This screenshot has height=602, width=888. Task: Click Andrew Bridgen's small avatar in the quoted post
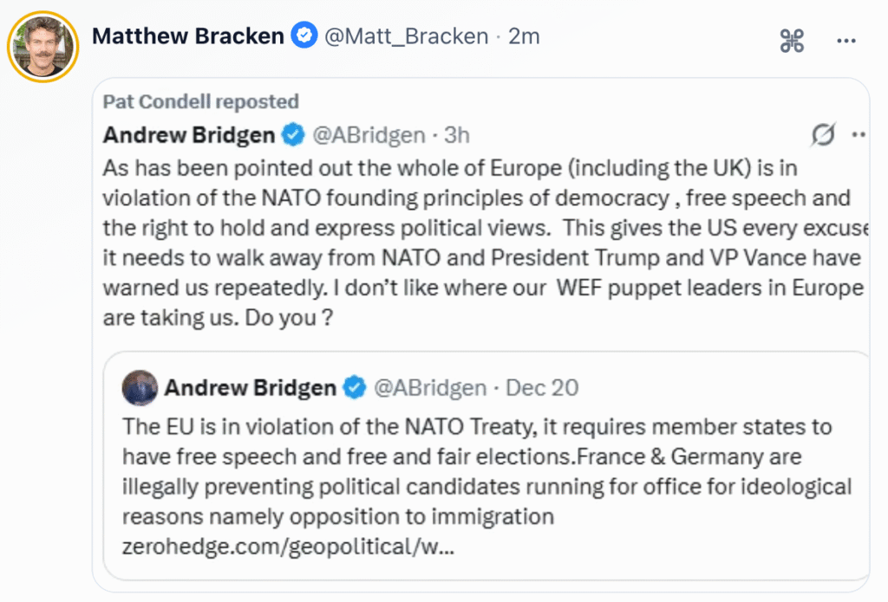140,387
